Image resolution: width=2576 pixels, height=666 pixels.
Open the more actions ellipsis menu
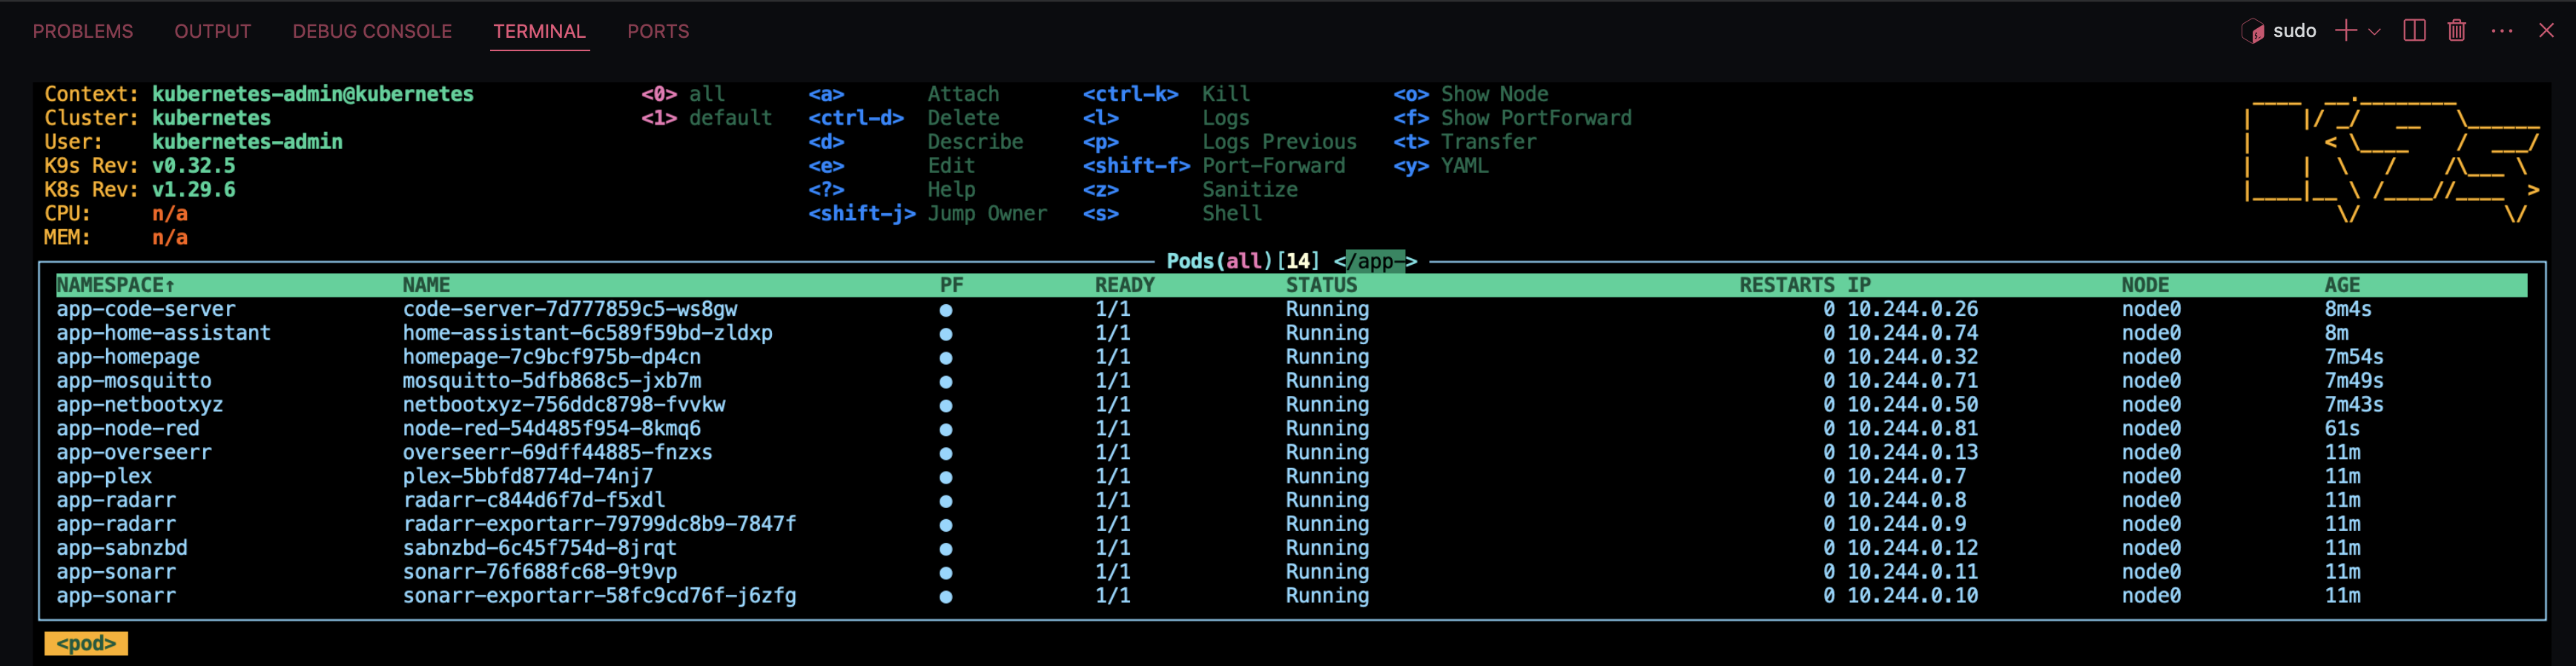[x=2502, y=31]
